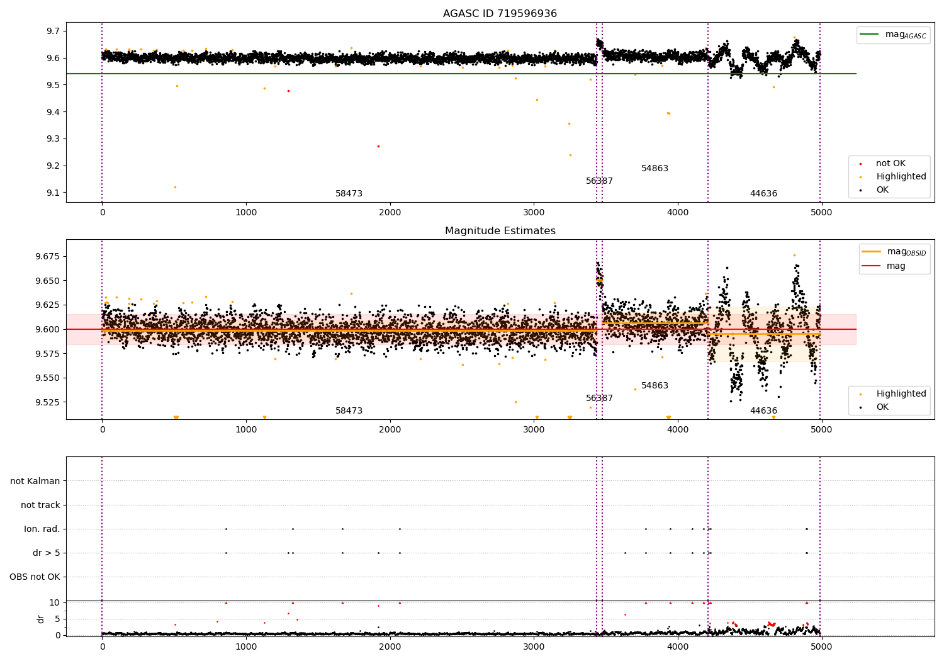The width and height of the screenshot is (944, 661).
Task: Click the 54863 annotation in the top plot
Action: [x=655, y=169]
